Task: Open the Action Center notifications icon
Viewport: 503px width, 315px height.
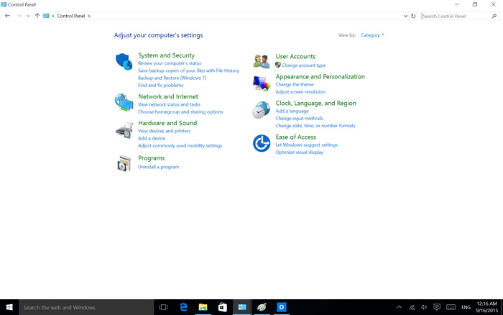Action: click(x=437, y=307)
